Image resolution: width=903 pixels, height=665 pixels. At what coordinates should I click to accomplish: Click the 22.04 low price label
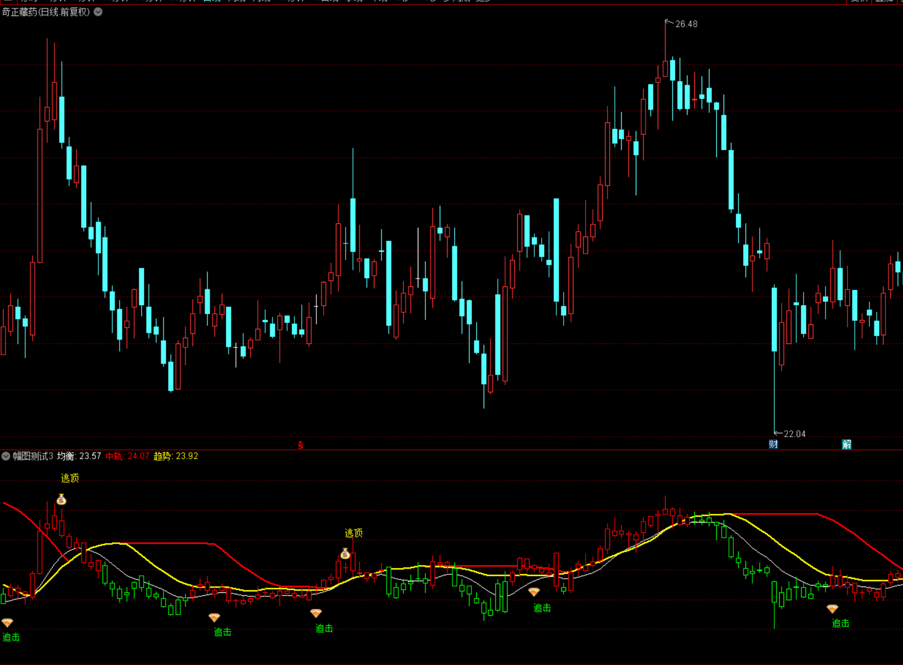[x=795, y=434]
